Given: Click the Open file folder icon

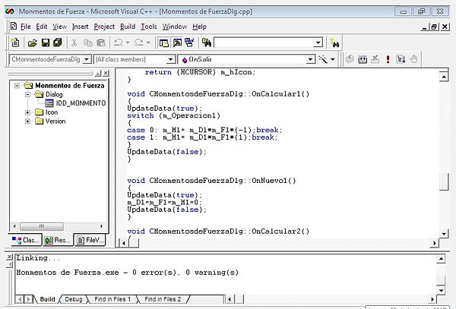Looking at the screenshot, I should [x=32, y=43].
